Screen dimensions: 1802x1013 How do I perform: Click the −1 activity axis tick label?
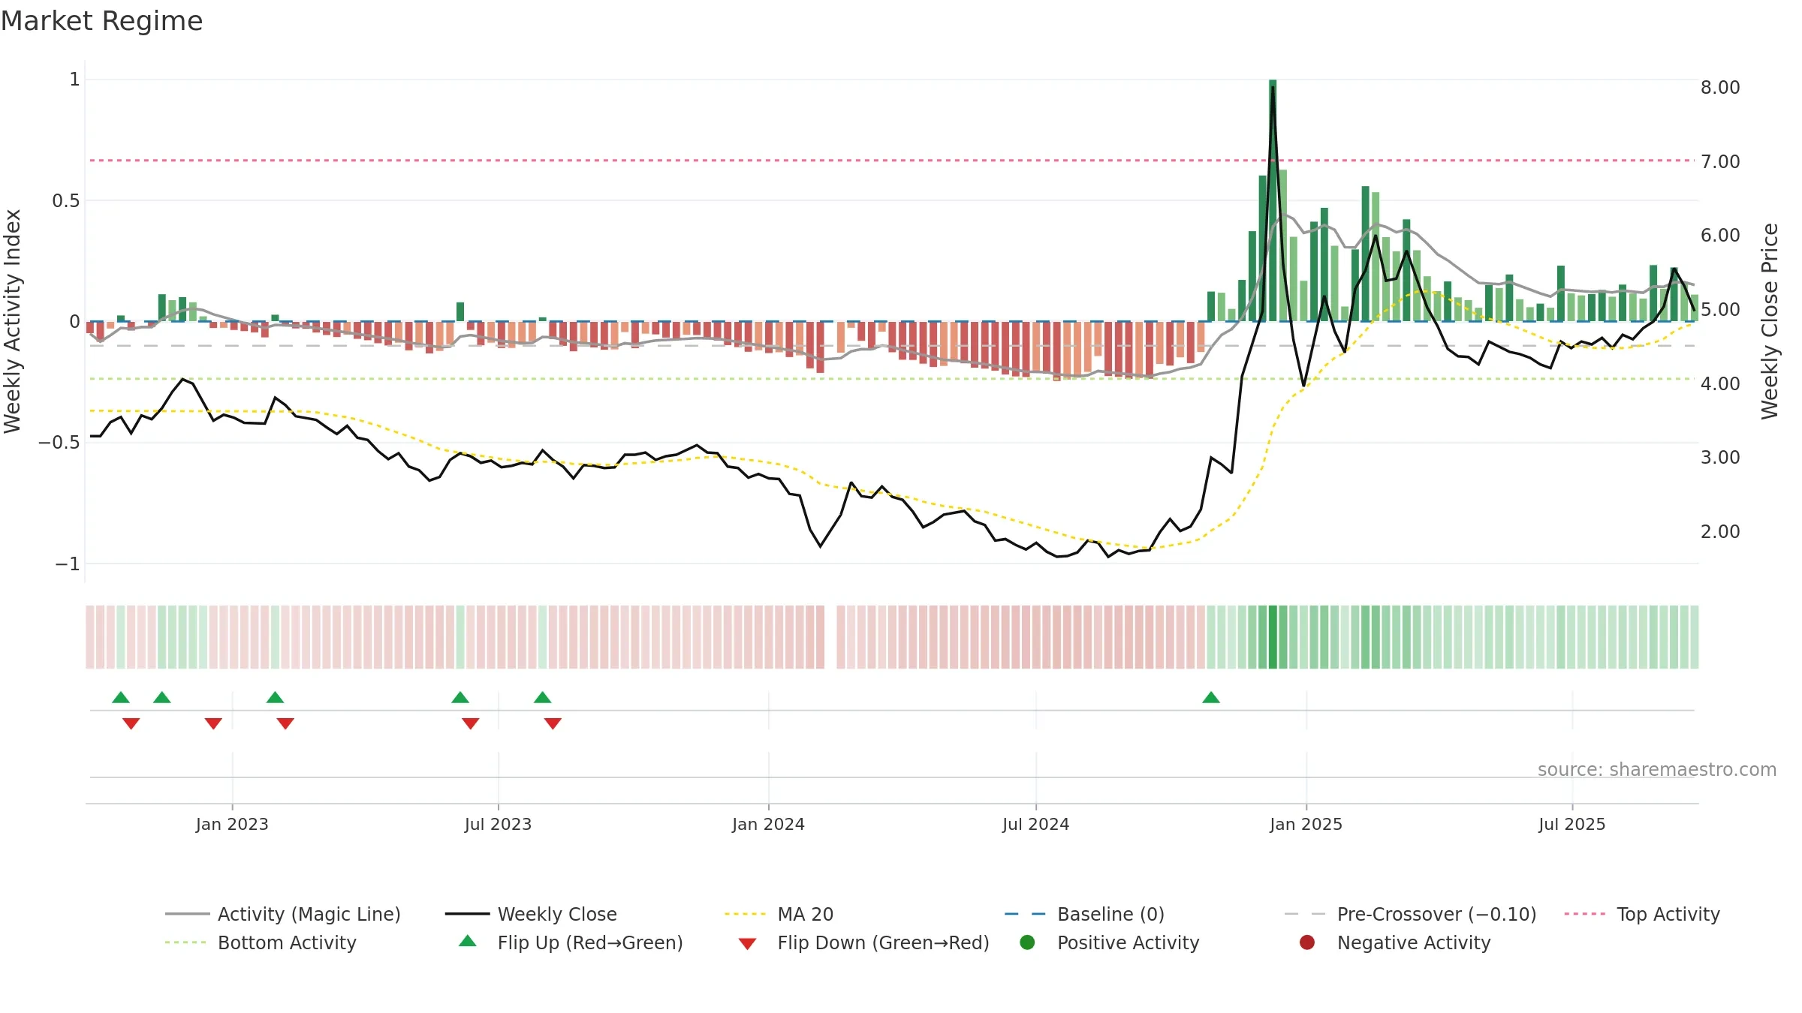(x=68, y=564)
